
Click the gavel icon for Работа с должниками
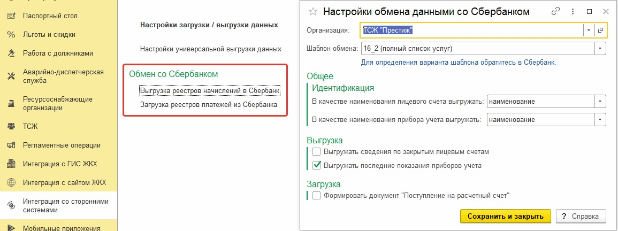(11, 53)
